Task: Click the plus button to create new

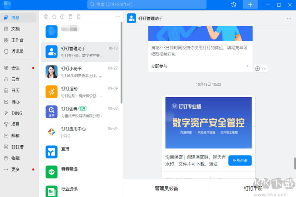Action: point(250,5)
